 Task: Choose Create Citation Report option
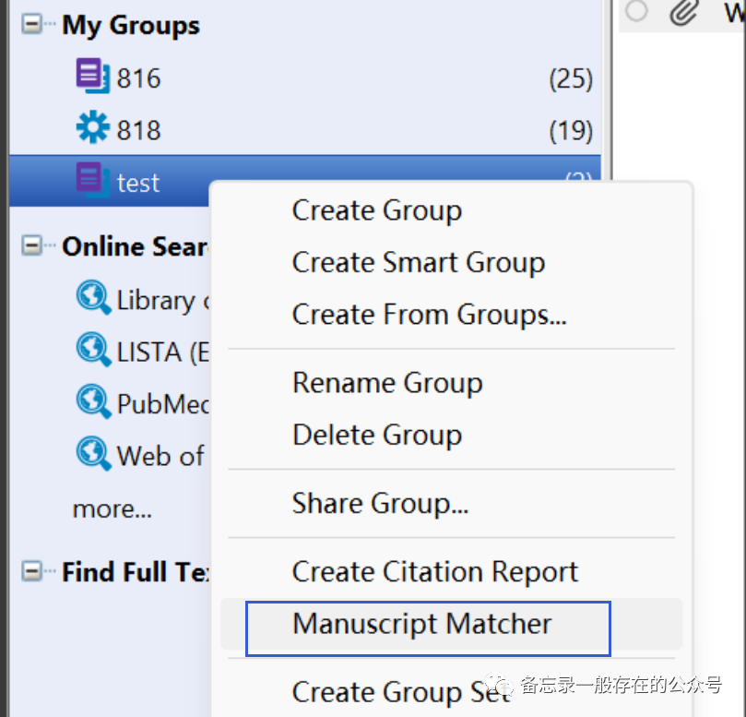(434, 572)
